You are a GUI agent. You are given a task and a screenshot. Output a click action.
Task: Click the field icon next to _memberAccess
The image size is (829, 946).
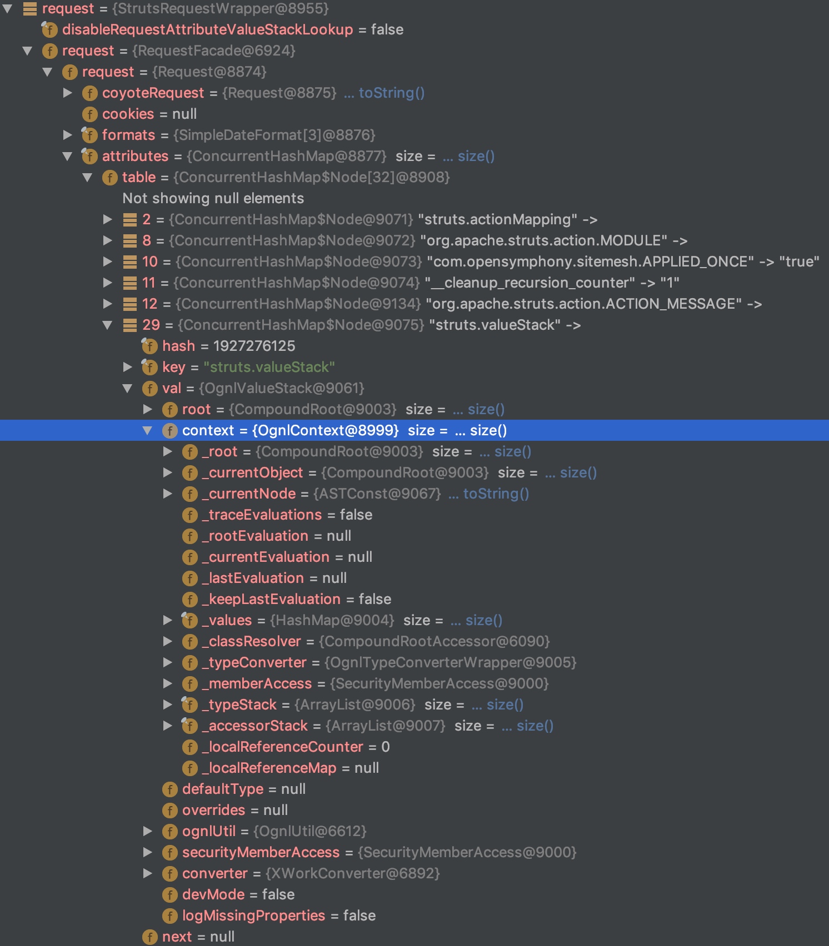pos(189,684)
